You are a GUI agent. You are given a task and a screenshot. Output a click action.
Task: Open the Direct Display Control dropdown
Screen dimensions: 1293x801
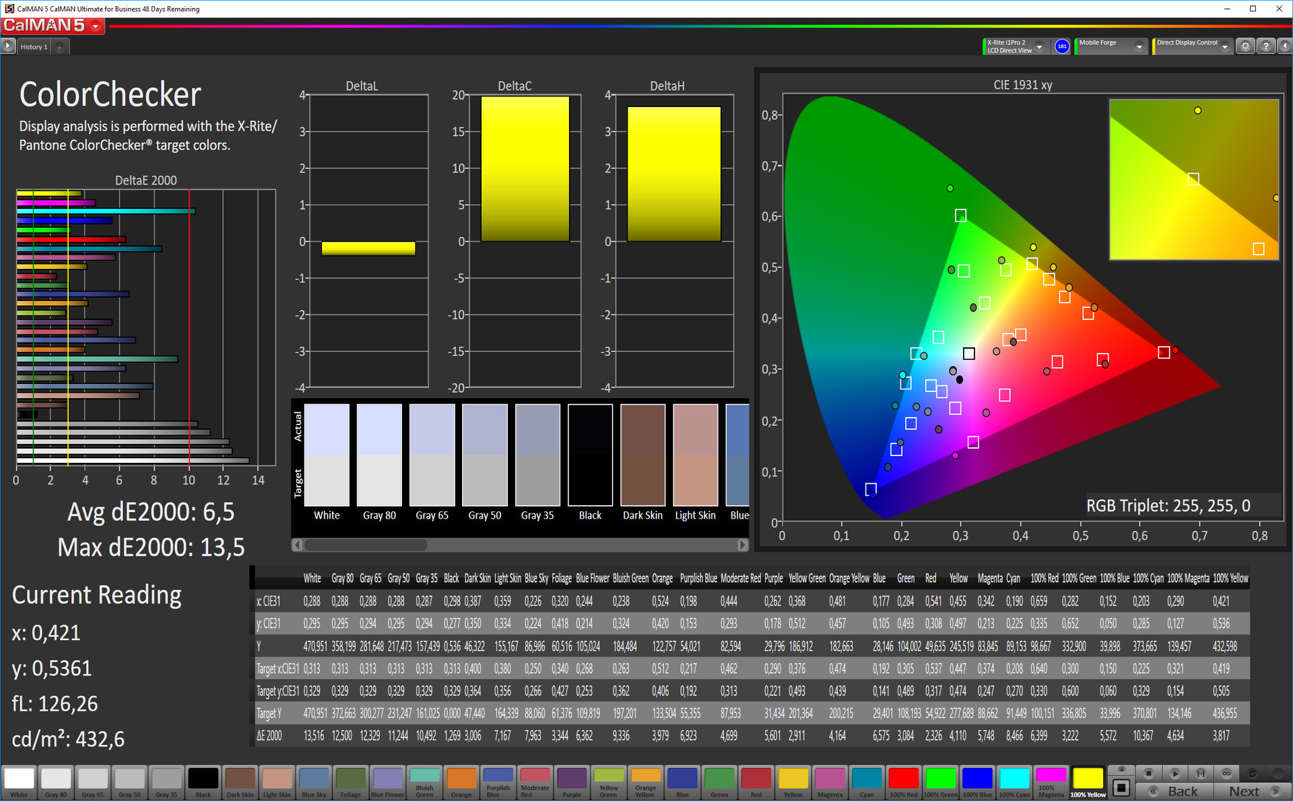point(1224,46)
